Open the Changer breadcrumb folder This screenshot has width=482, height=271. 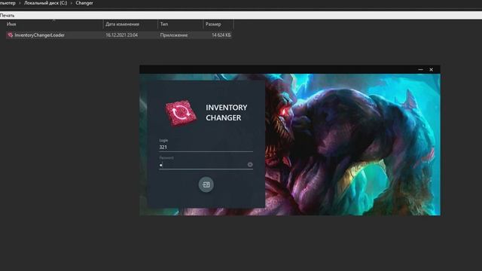[84, 3]
